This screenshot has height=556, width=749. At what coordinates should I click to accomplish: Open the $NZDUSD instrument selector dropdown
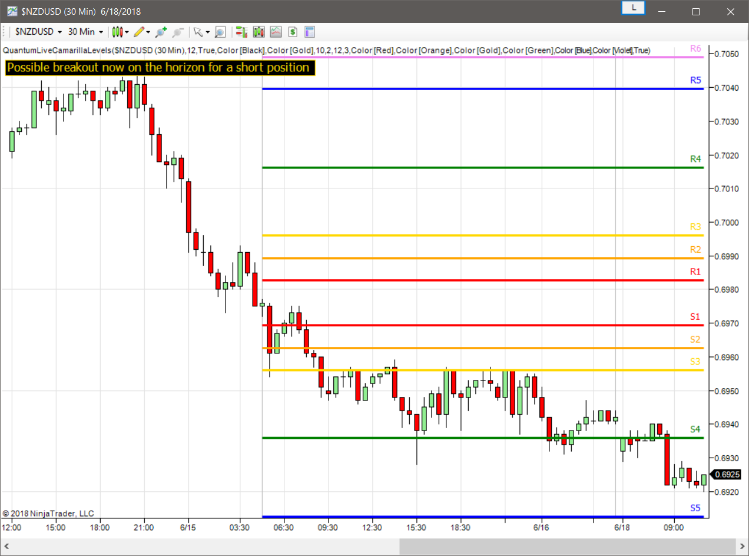coord(39,32)
